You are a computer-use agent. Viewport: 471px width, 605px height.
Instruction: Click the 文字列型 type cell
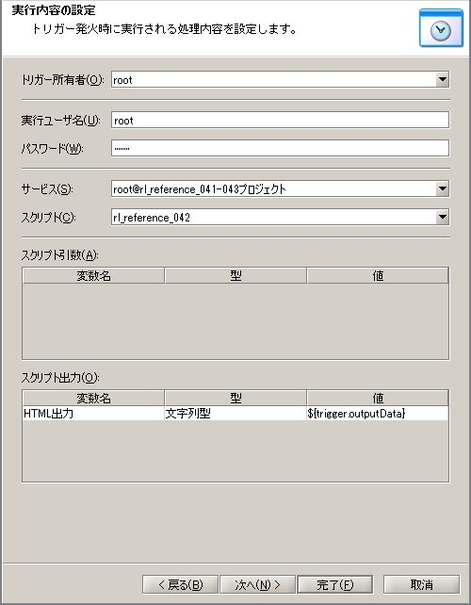[235, 414]
